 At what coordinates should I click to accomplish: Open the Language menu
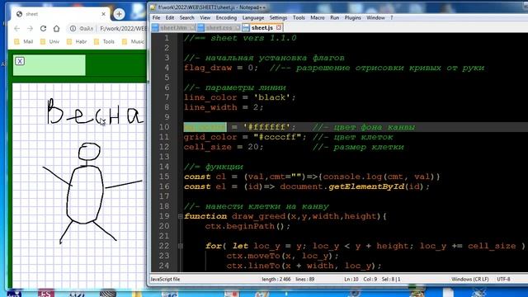pyautogui.click(x=253, y=17)
